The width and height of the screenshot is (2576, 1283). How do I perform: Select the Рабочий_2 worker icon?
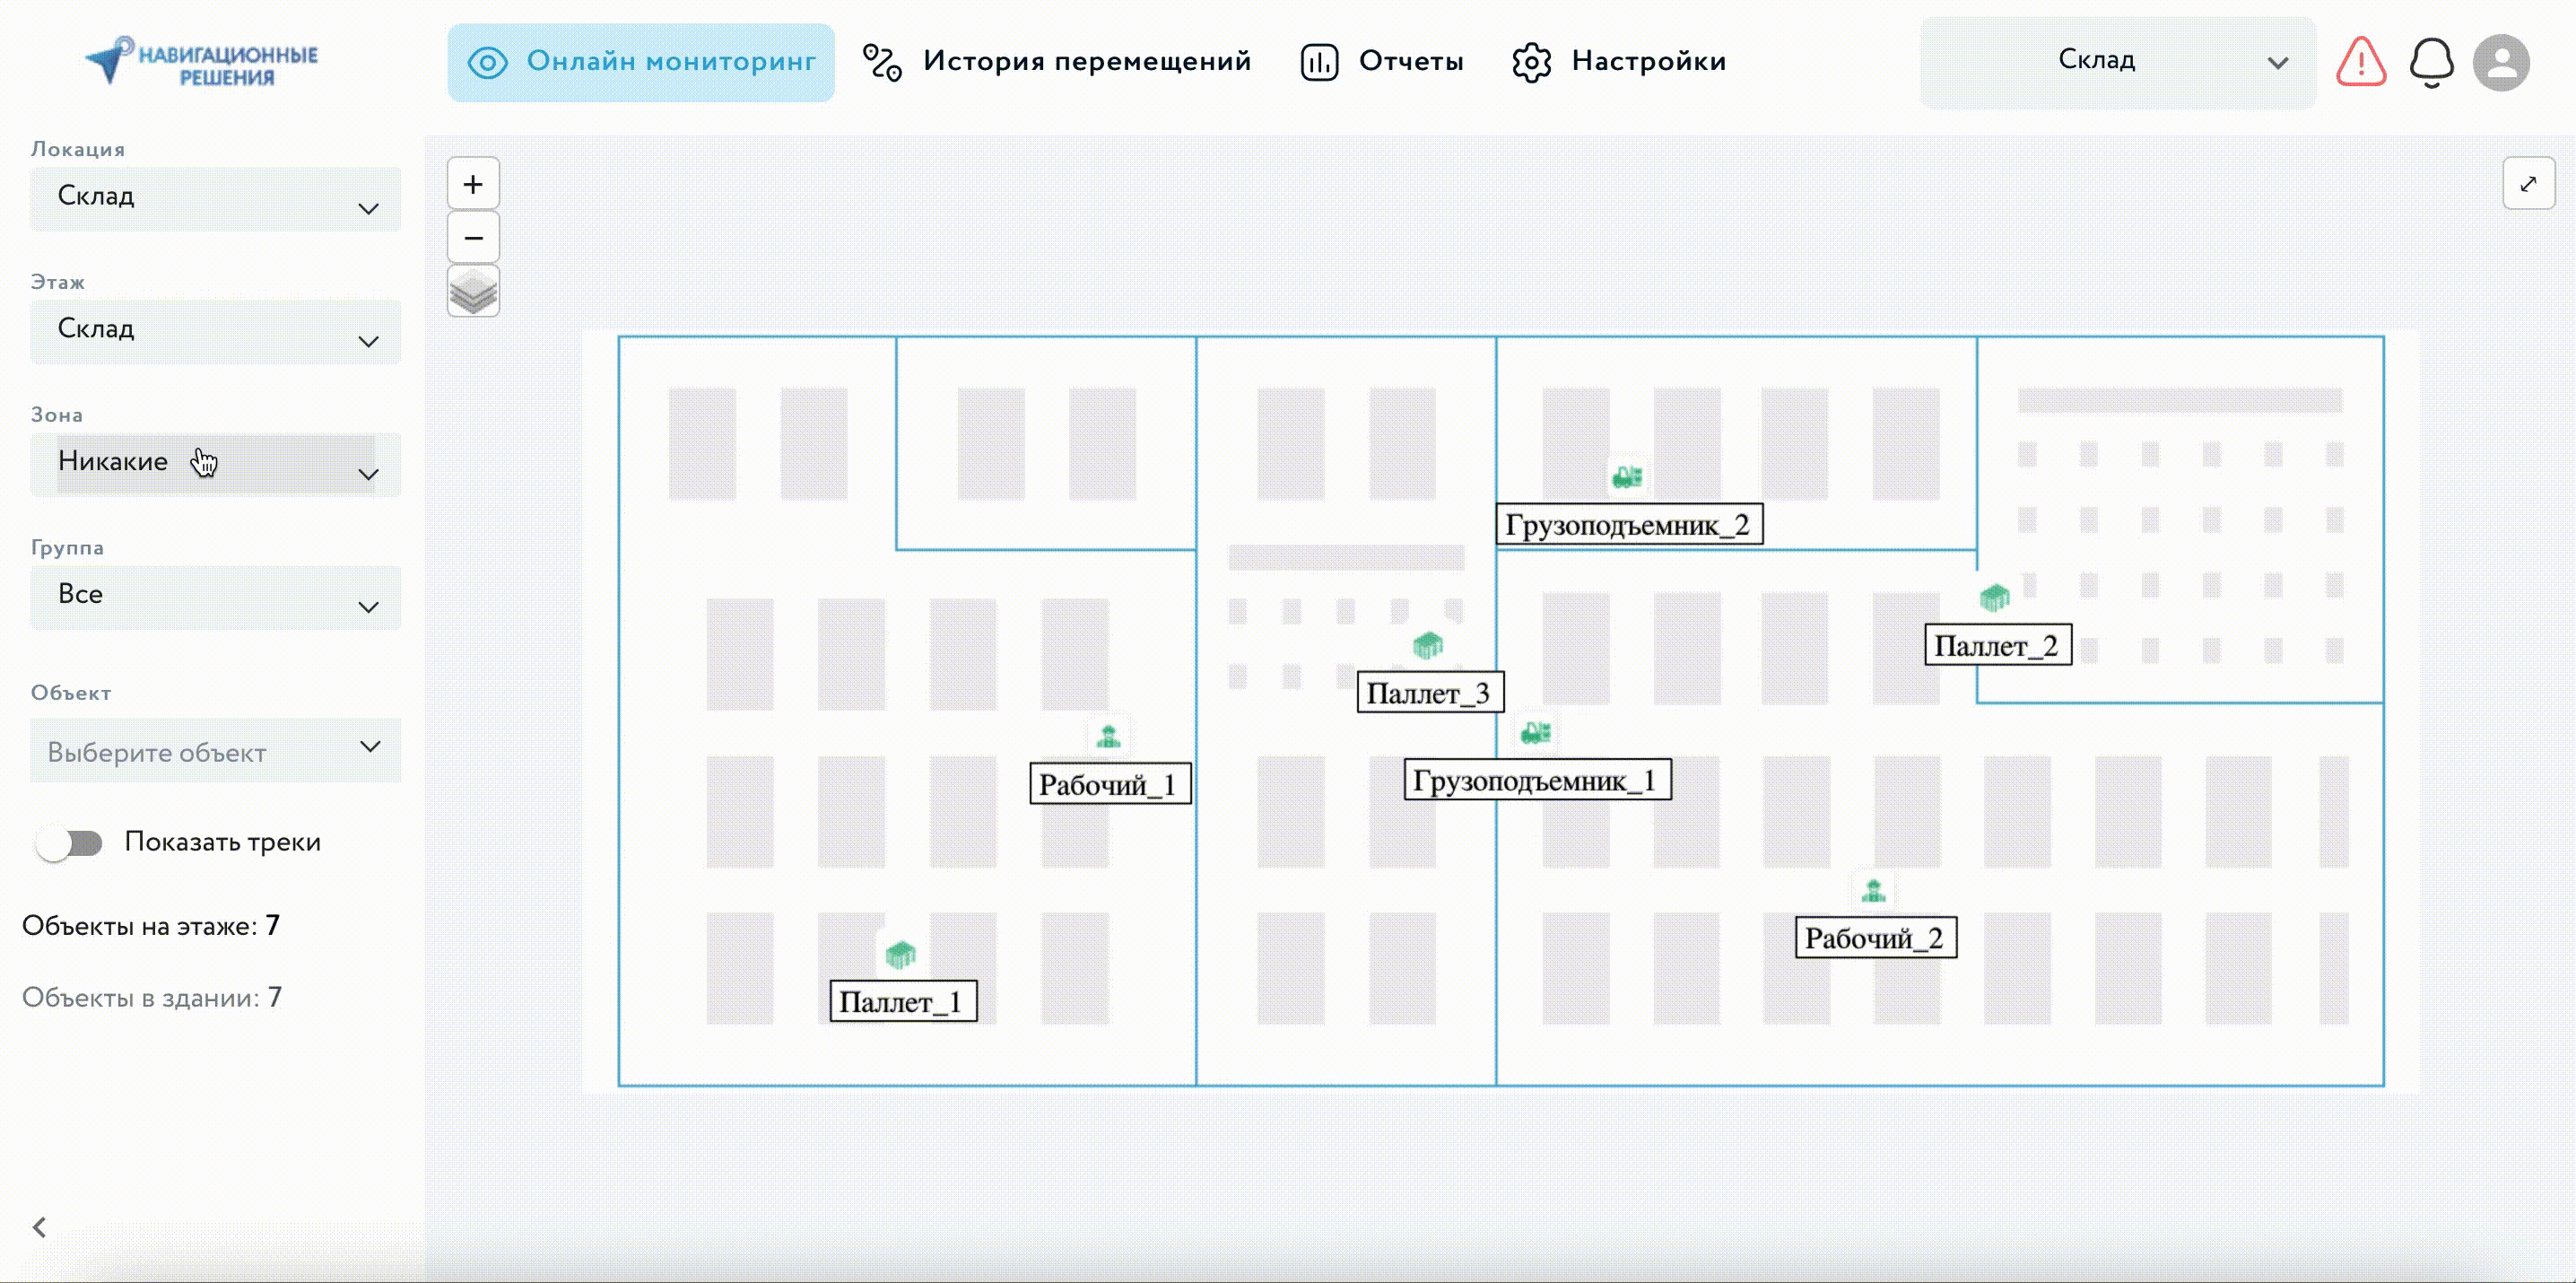(x=1874, y=890)
